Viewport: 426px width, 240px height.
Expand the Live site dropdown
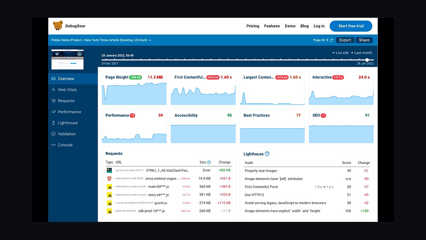[x=340, y=53]
